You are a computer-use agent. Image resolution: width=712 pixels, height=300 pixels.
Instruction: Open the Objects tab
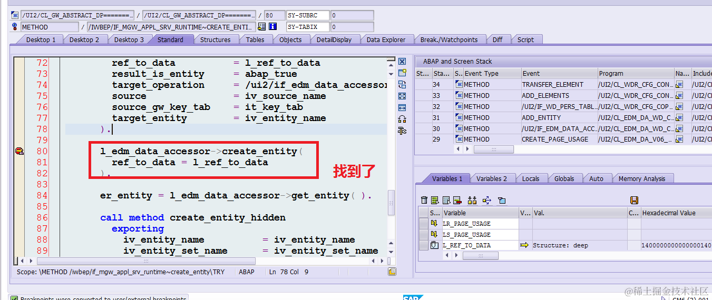point(290,39)
